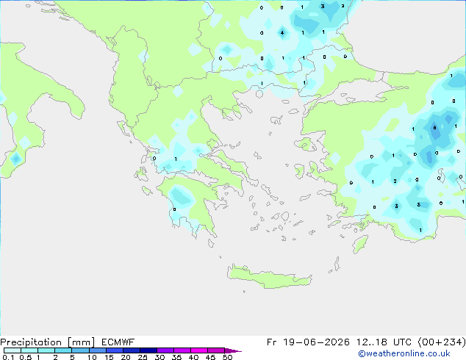The image size is (466, 360).
Task: Click the 35–40 mm legend swatch
Action: click(182, 350)
